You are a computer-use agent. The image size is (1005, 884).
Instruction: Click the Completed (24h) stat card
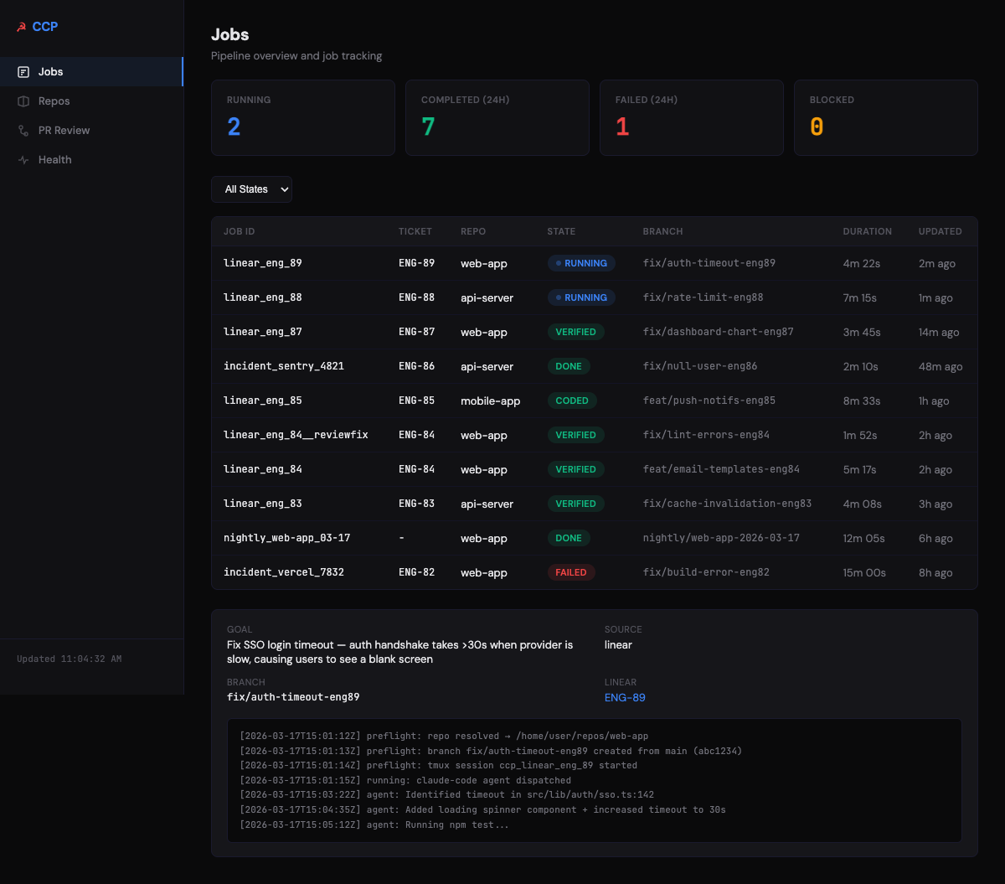pos(497,118)
